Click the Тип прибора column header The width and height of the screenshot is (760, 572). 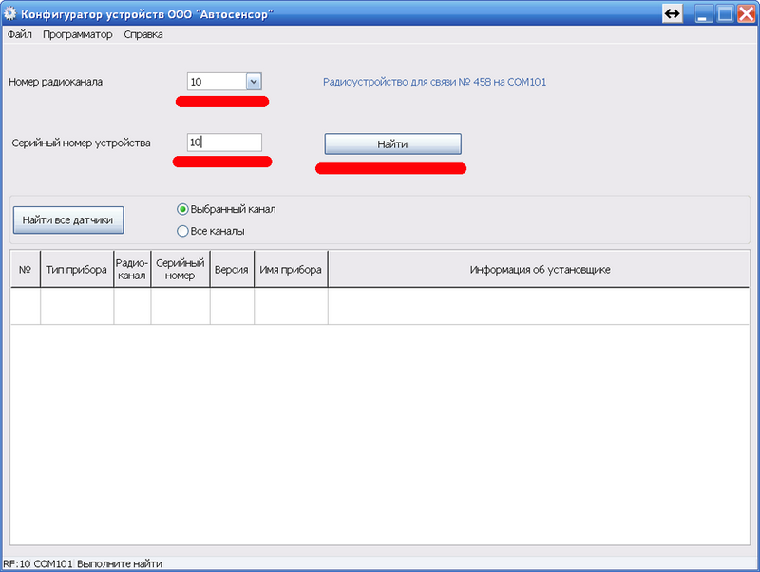point(77,269)
